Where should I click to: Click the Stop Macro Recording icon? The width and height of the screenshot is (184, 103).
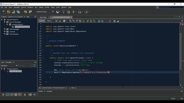point(110,21)
